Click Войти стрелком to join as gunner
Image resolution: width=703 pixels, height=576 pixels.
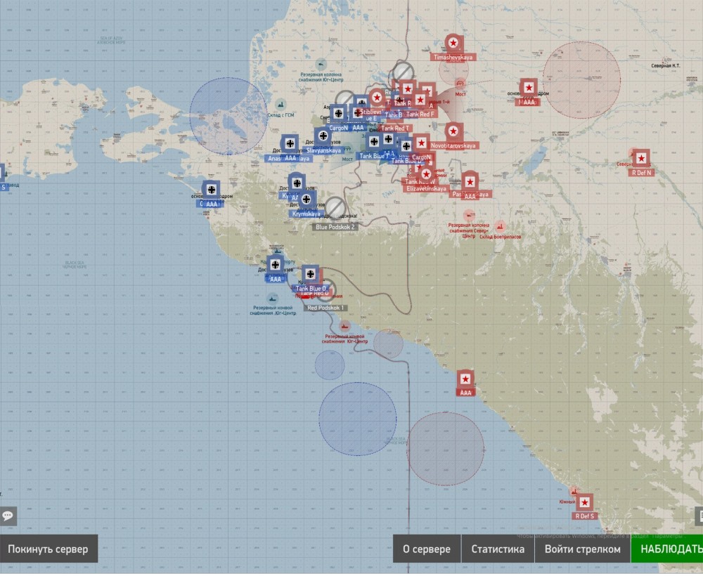[x=582, y=549]
